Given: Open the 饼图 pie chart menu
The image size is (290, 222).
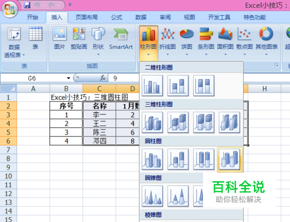Looking at the screenshot, I should click(x=187, y=41).
